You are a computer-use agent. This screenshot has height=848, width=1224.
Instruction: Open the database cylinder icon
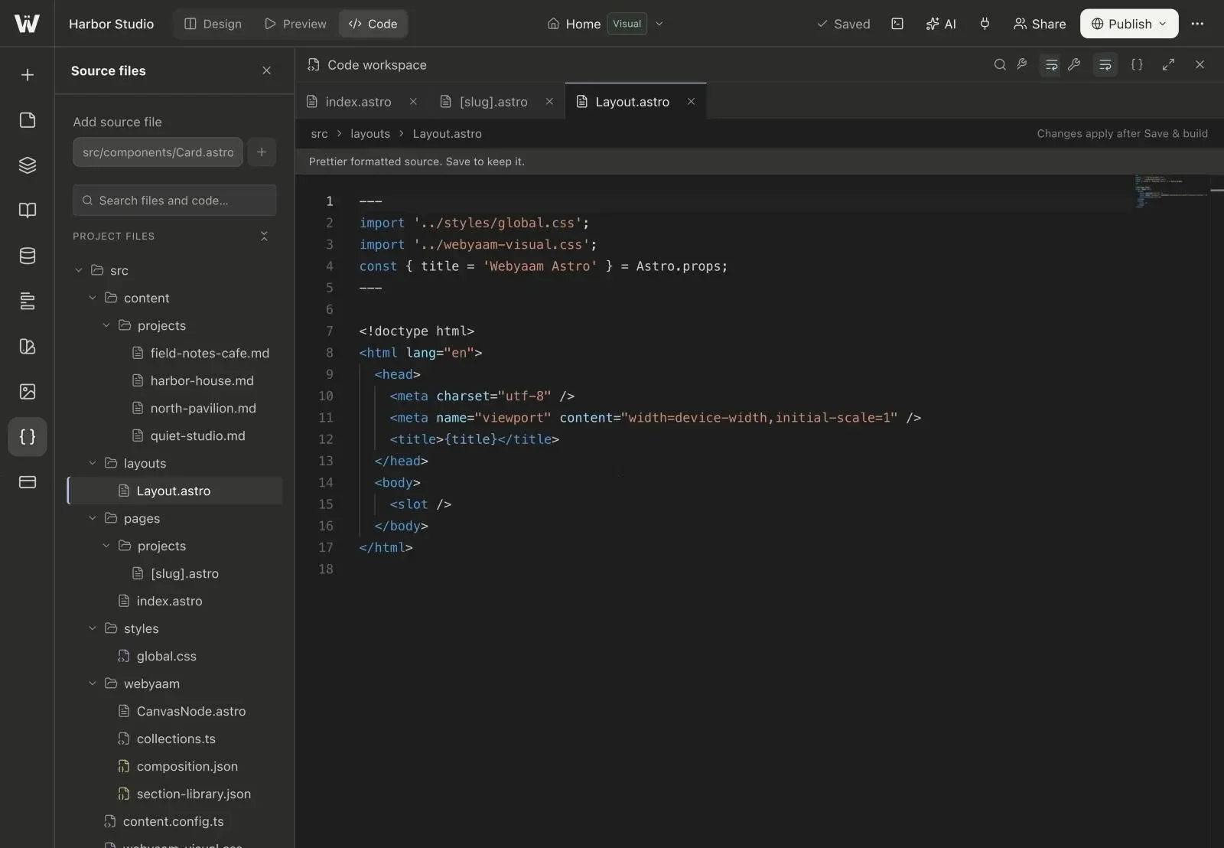tap(28, 256)
